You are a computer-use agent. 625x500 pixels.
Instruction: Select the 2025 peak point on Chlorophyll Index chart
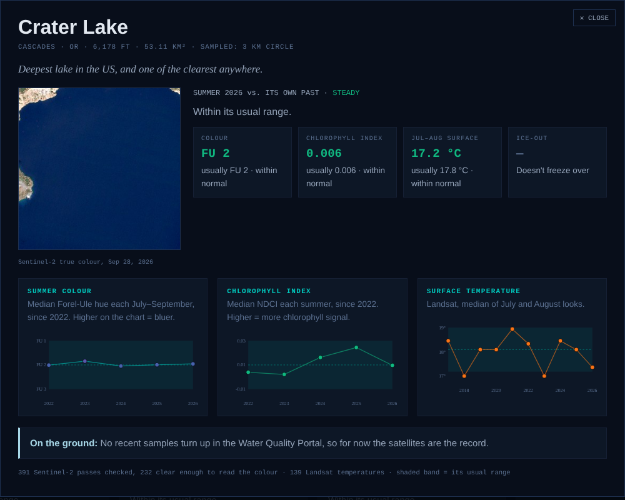[356, 347]
